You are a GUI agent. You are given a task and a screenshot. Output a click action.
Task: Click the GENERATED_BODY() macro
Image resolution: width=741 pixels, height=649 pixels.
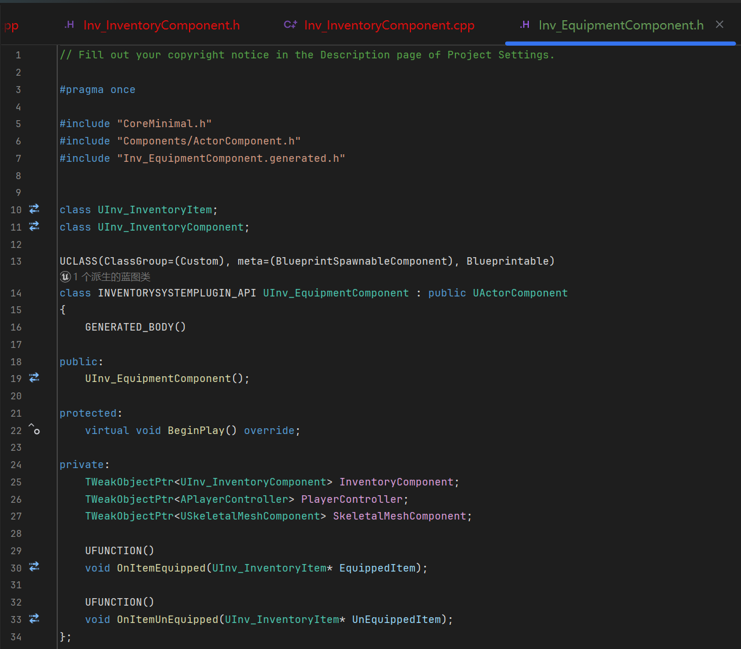click(135, 327)
